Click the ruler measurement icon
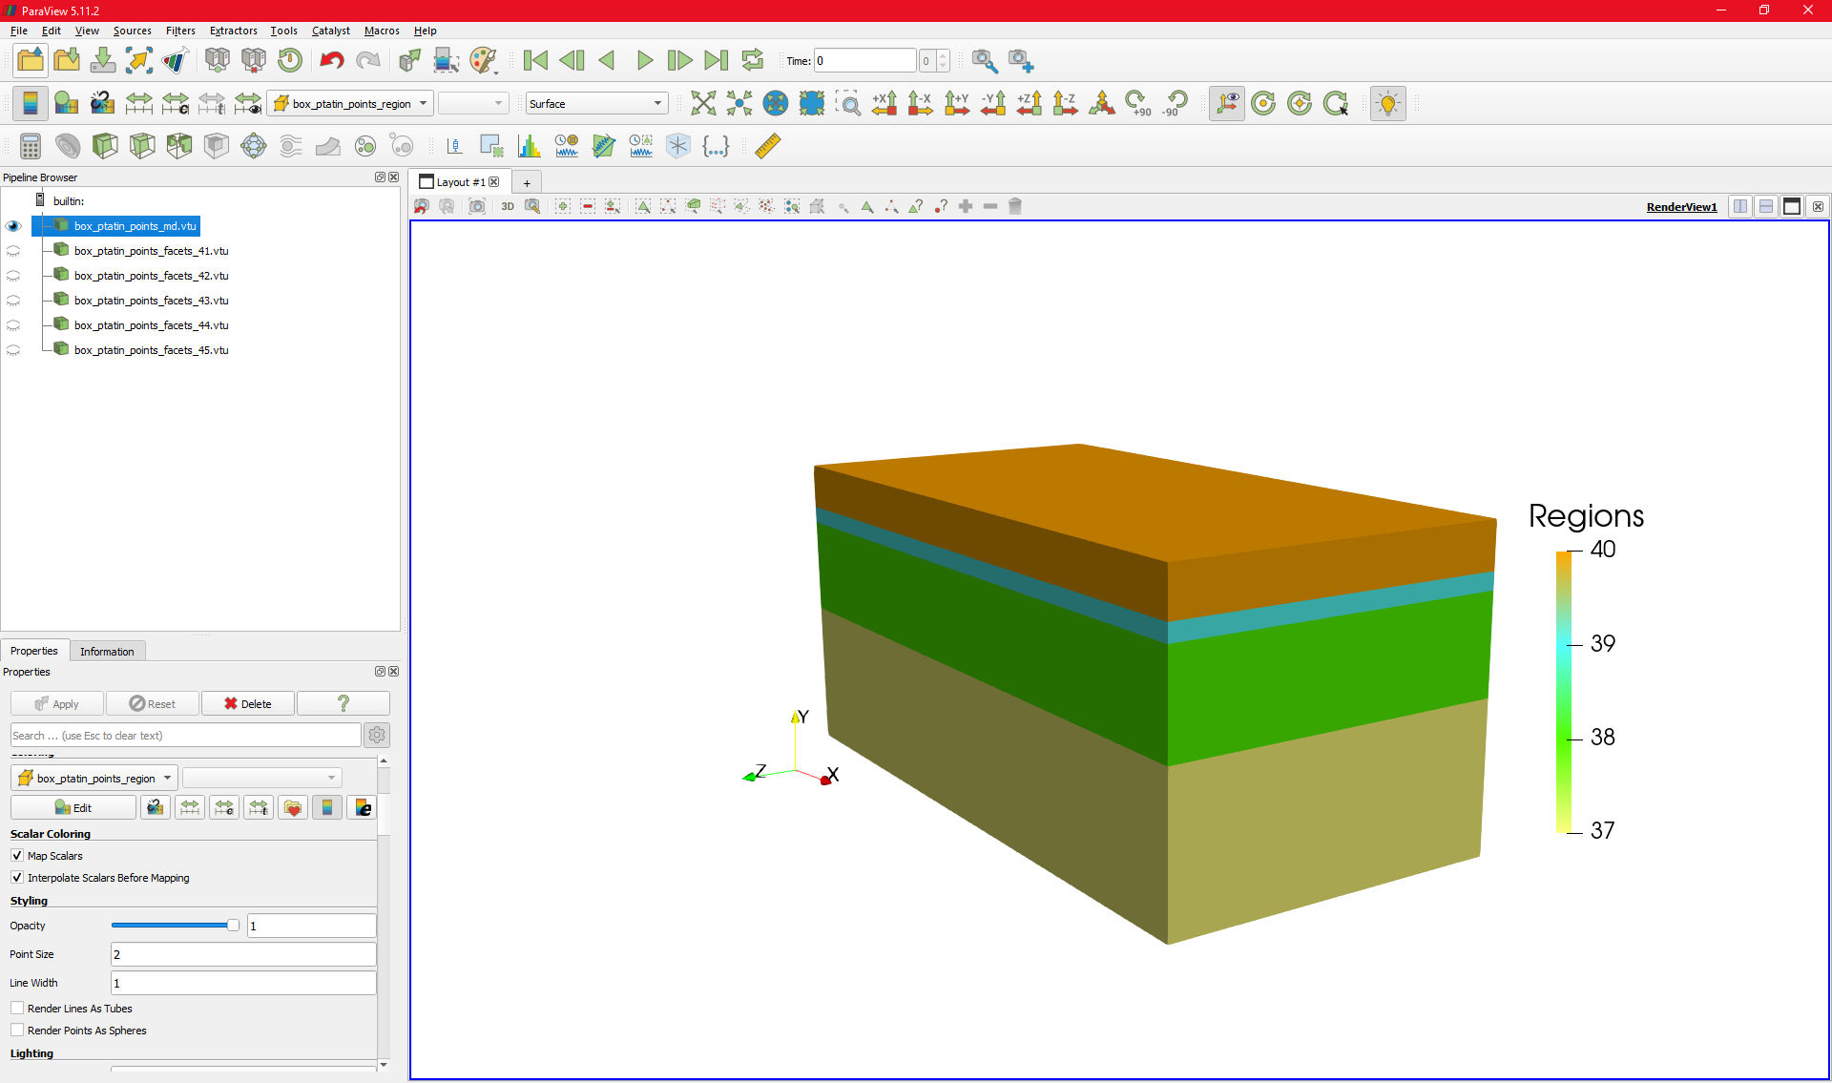1832x1083 pixels. pyautogui.click(x=768, y=146)
